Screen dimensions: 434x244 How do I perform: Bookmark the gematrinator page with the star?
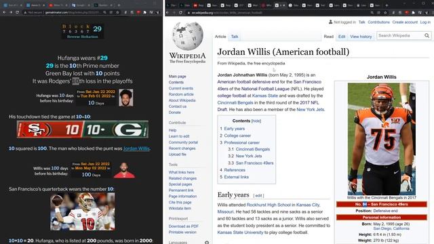click(117, 12)
